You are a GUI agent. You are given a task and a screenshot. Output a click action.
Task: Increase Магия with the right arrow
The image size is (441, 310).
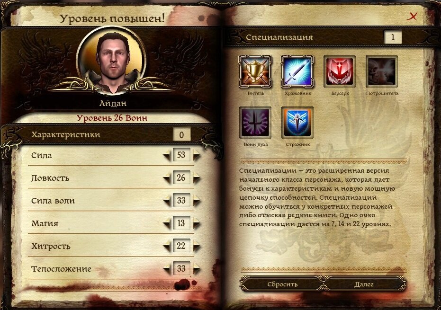pos(196,223)
